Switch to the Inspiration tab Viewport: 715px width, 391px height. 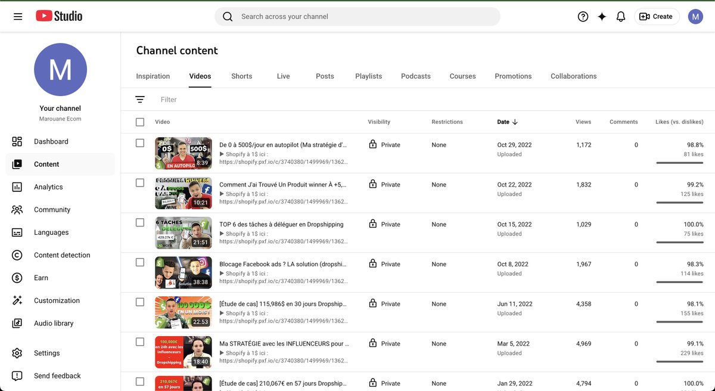153,76
